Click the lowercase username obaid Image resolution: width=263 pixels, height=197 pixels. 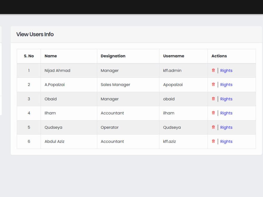tap(169, 99)
